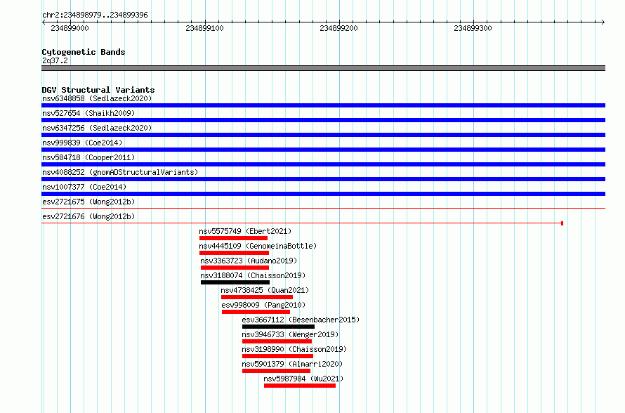
Task: Click the 2q37.2 band label
Action: [55, 60]
